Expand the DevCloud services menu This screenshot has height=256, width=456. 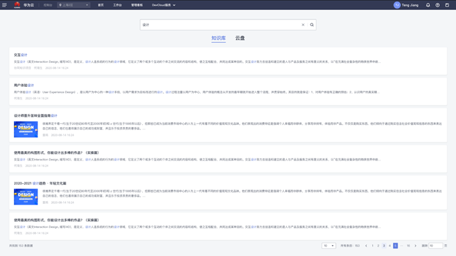pyautogui.click(x=164, y=5)
